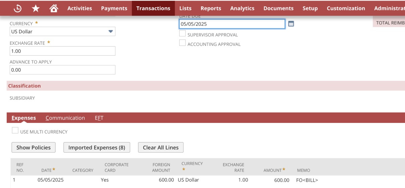Screen dimensions: 405x188
Task: Open the Administration menu
Action: (389, 8)
